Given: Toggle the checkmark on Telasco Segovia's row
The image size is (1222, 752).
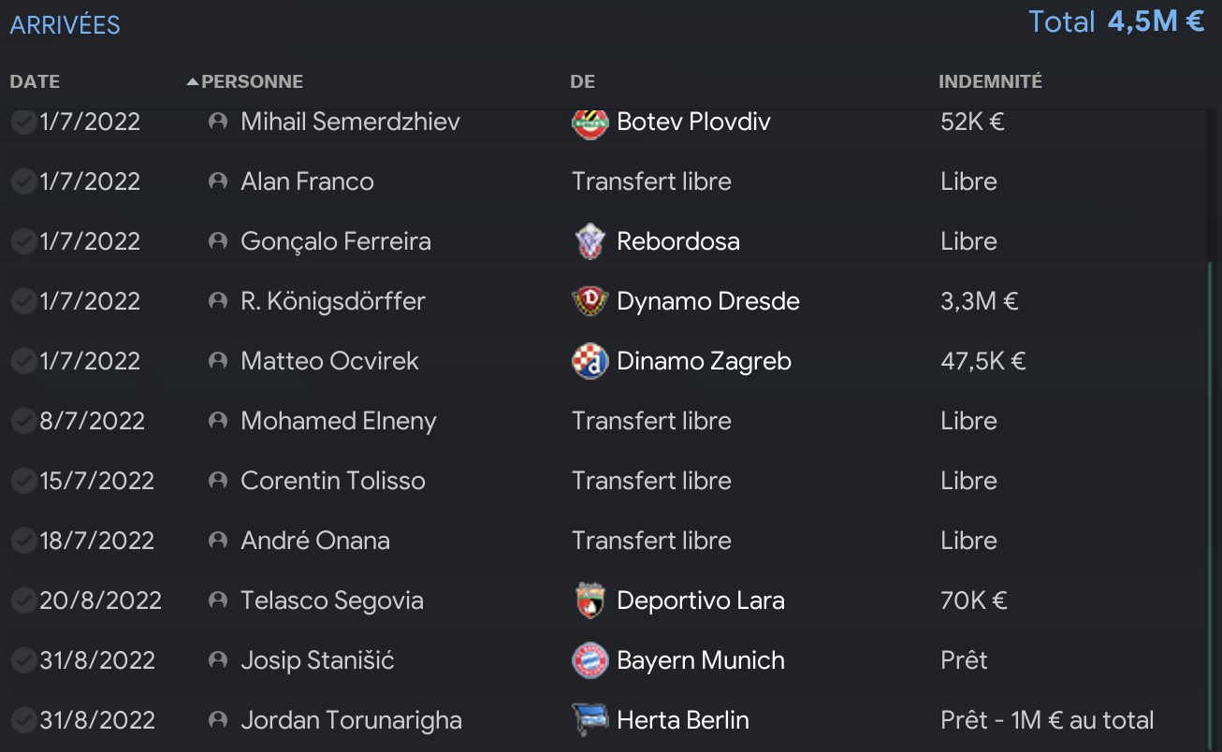Looking at the screenshot, I should 23,600.
